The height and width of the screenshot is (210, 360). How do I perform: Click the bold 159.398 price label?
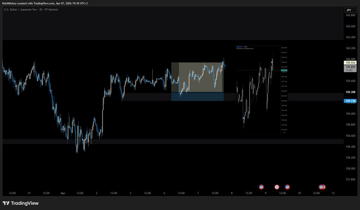coord(351,92)
